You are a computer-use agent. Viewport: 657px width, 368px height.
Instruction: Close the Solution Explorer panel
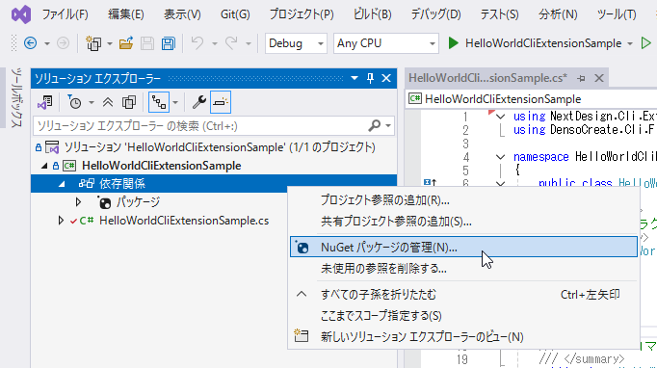pyautogui.click(x=386, y=78)
